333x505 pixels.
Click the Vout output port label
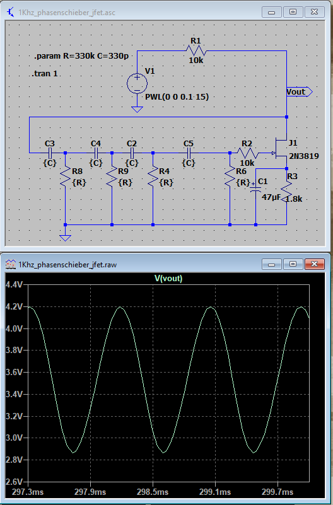pos(299,92)
